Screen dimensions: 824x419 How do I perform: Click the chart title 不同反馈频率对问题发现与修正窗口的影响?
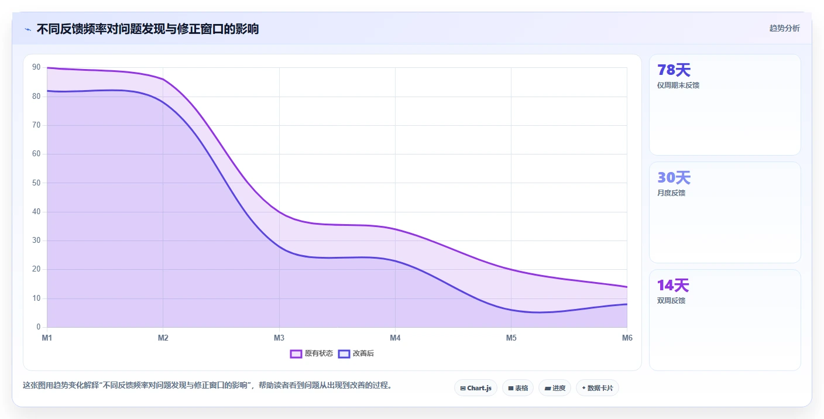click(x=147, y=29)
